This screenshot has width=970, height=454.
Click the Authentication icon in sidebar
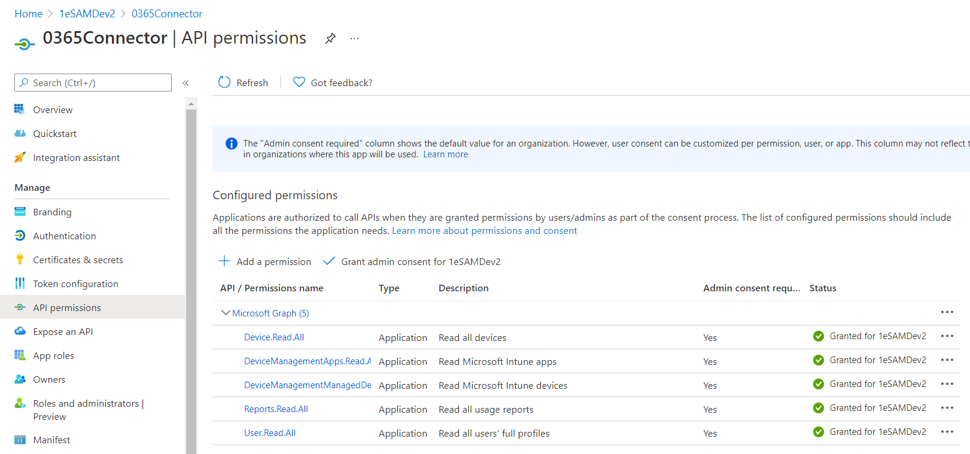click(20, 236)
